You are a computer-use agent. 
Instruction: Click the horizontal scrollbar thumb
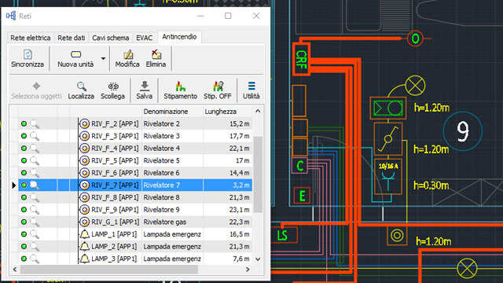coord(109,270)
